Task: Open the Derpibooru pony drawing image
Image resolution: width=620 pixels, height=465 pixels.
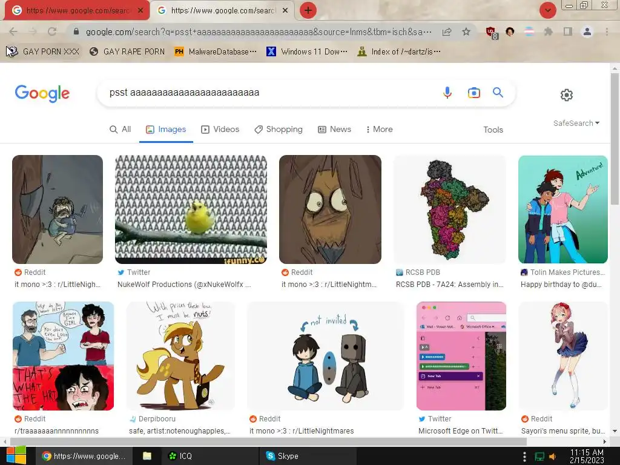Action: click(180, 356)
